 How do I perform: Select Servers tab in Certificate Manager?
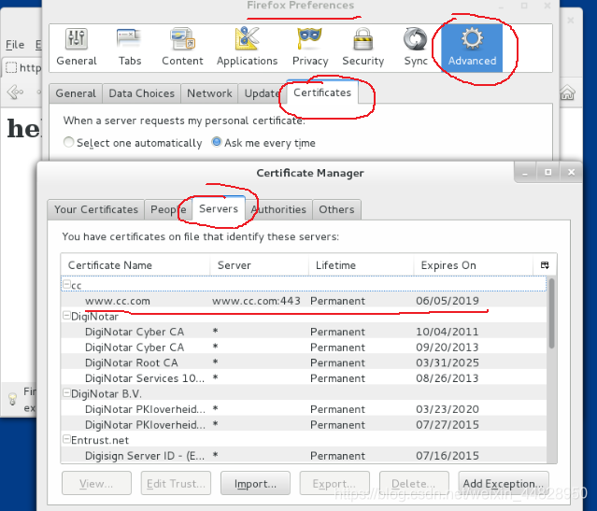pos(219,208)
